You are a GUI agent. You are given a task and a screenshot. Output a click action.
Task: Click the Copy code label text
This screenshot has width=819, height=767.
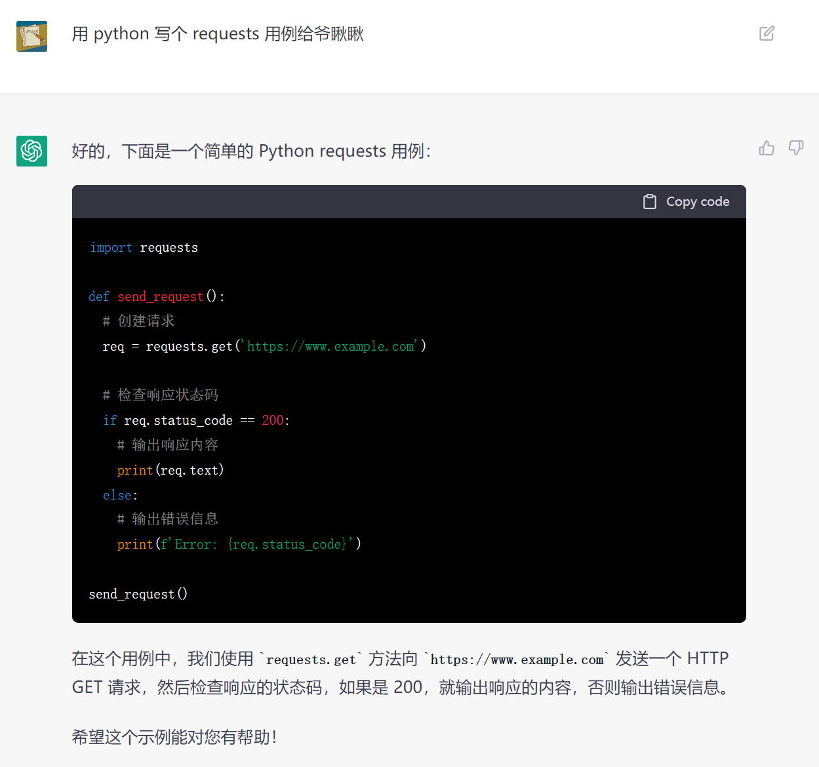[x=698, y=201]
